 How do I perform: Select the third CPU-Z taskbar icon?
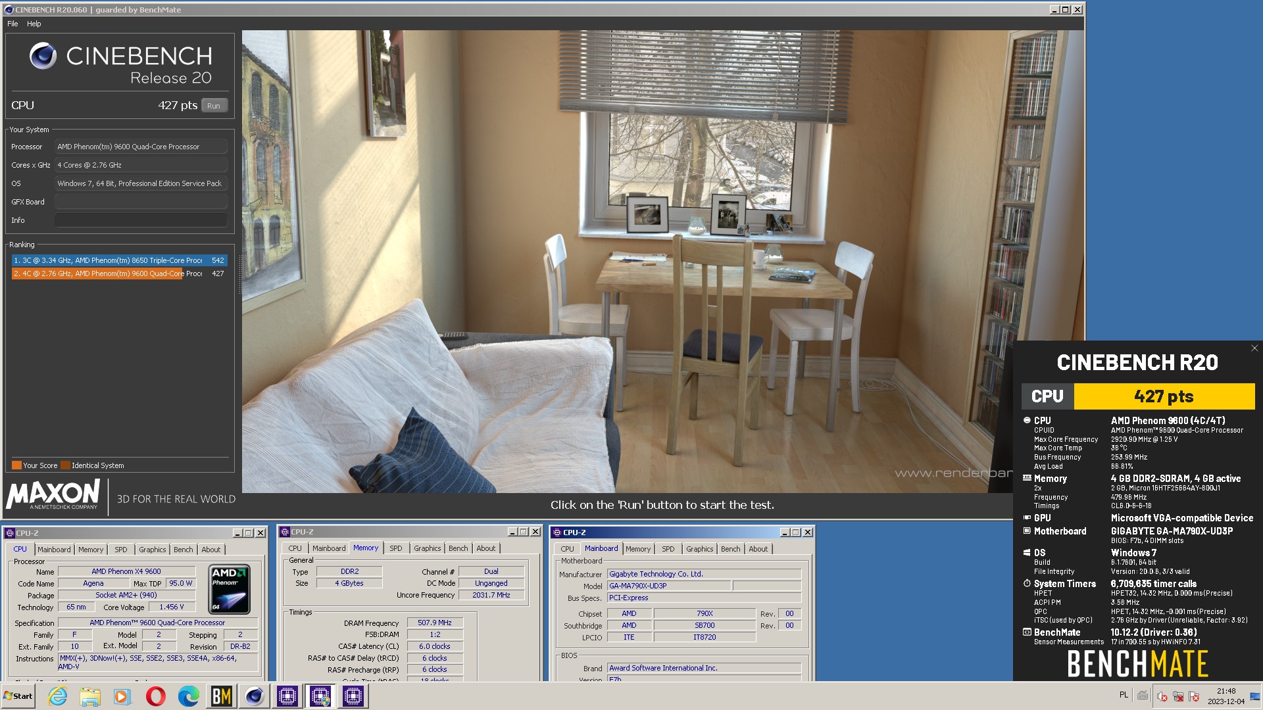(x=353, y=696)
